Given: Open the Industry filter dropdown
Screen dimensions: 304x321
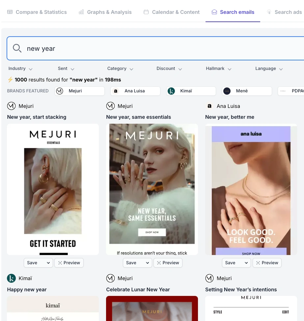Looking at the screenshot, I should (x=20, y=69).
